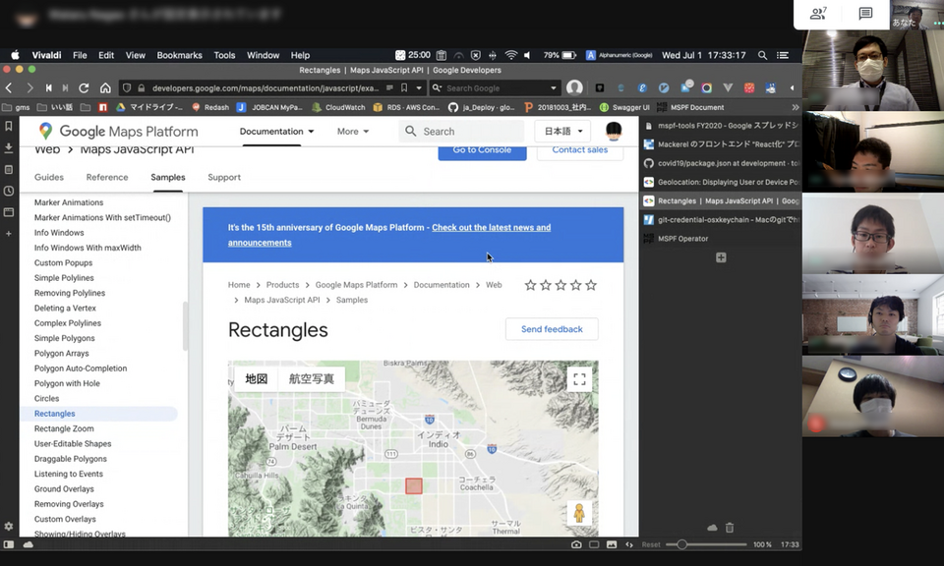944x566 pixels.
Task: Open page actions code icon
Action: 629,544
